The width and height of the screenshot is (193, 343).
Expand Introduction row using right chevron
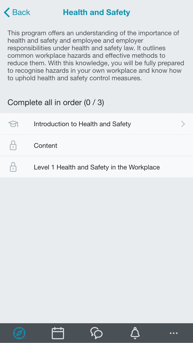point(183,124)
